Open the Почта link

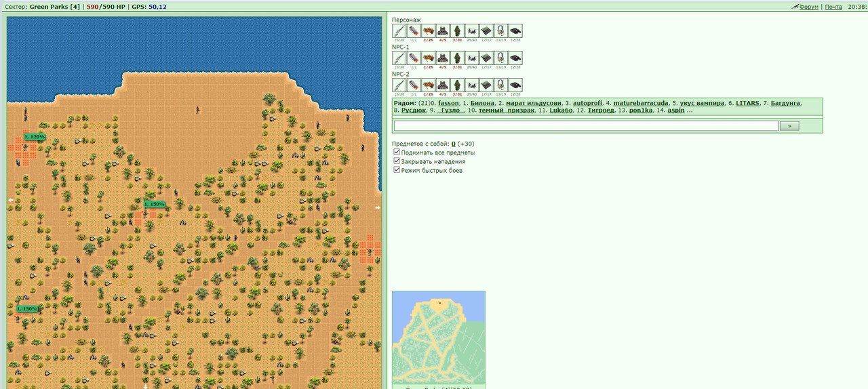pyautogui.click(x=833, y=7)
